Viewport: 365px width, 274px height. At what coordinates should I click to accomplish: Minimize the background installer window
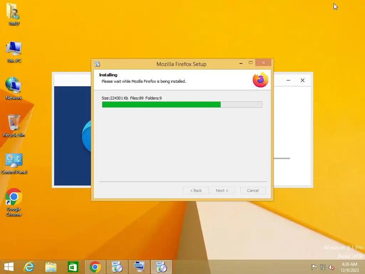click(x=288, y=80)
